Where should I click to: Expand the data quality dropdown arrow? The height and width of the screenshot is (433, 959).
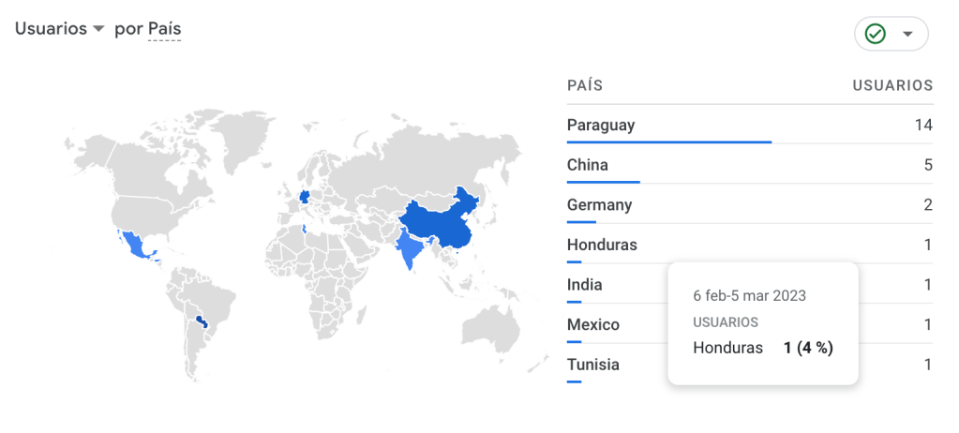(x=907, y=34)
